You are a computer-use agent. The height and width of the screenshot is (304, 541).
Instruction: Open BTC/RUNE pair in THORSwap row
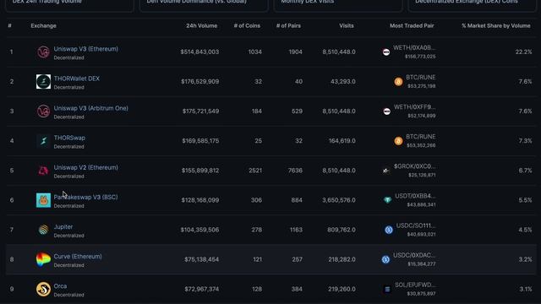(x=421, y=137)
